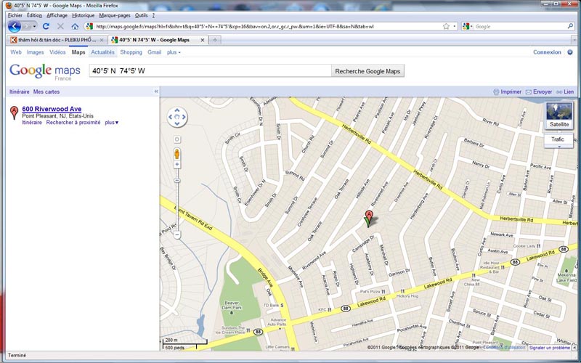Open Mes cartes
The width and height of the screenshot is (581, 363).
(x=46, y=91)
